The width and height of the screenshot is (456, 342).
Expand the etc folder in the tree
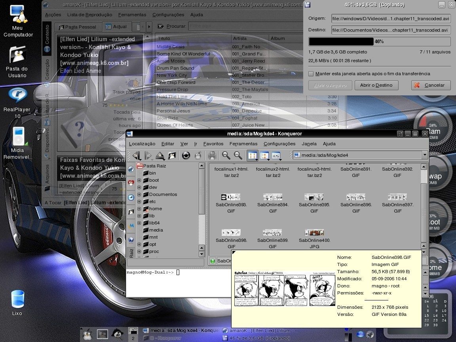coord(139,201)
